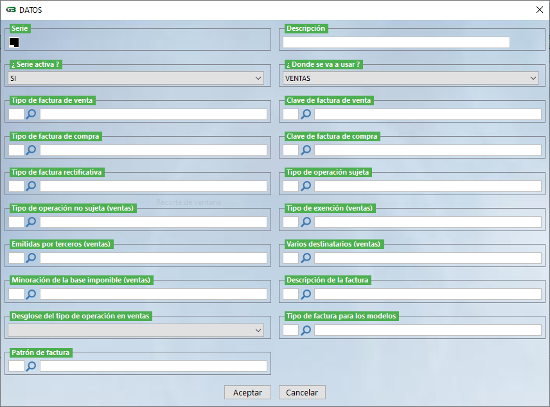Search Tipo de operación sujeta values
This screenshot has height=407, width=550.
(306, 186)
